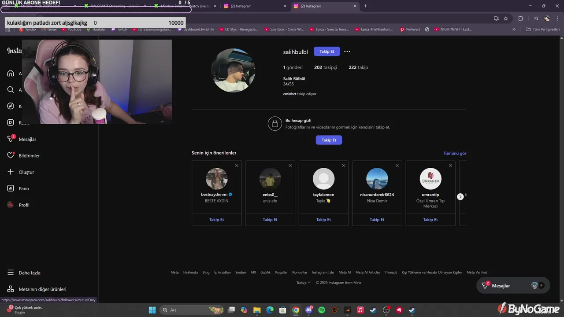The width and height of the screenshot is (564, 317).
Task: Switch to VALORANT Streaming tab
Action: [x=115, y=6]
